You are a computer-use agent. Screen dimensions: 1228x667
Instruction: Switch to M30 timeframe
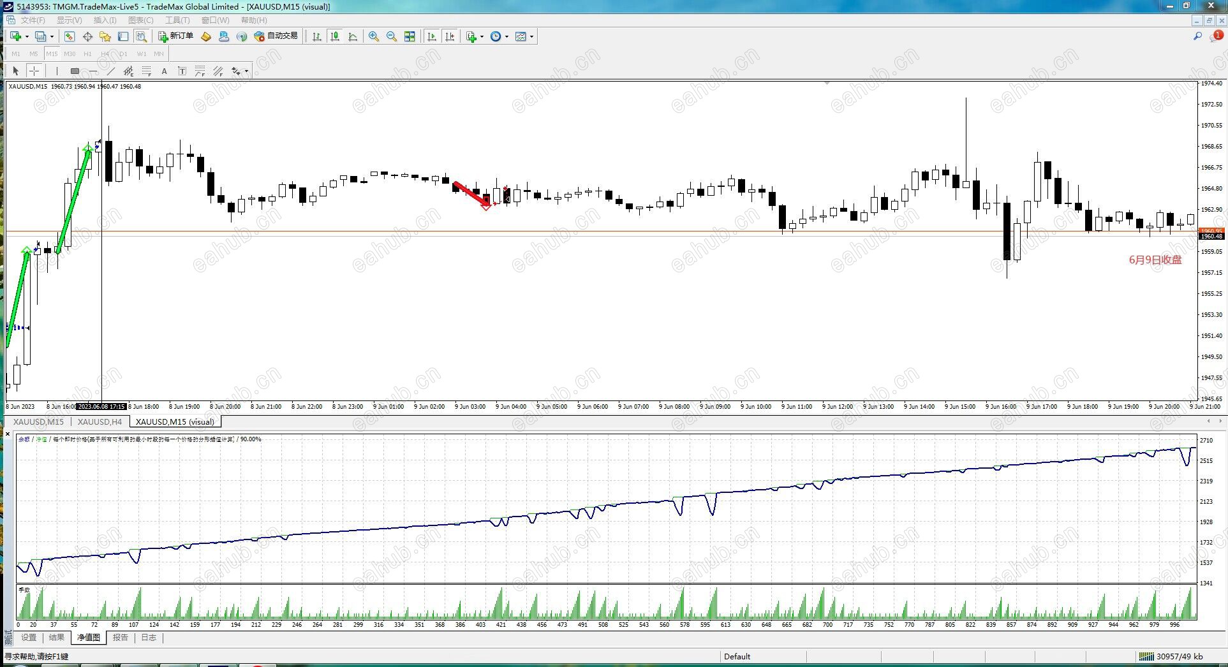click(x=70, y=54)
